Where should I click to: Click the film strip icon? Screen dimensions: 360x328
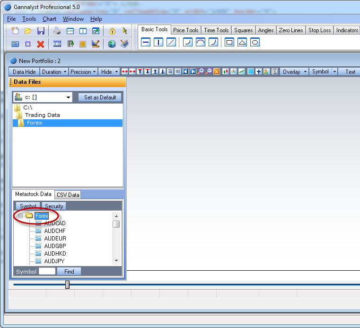57,44
